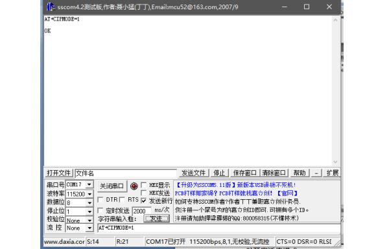The width and height of the screenshot is (389, 249).
Task: Click the 2000 ms interval input field
Action: [142, 211]
